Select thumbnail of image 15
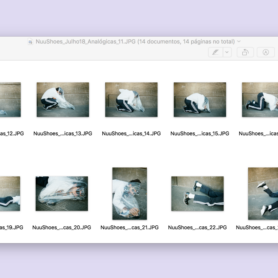 [x=200, y=100]
